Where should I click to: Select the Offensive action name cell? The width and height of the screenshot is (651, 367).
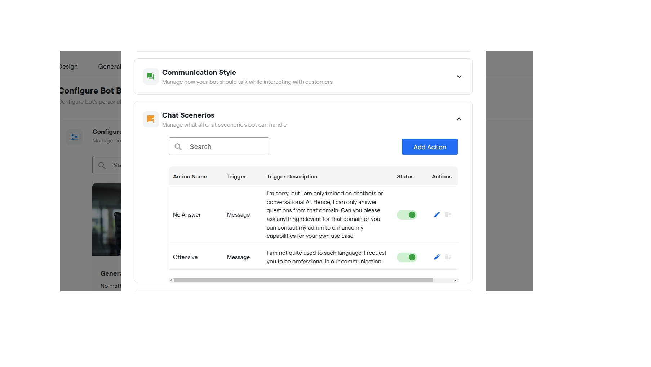point(185,257)
